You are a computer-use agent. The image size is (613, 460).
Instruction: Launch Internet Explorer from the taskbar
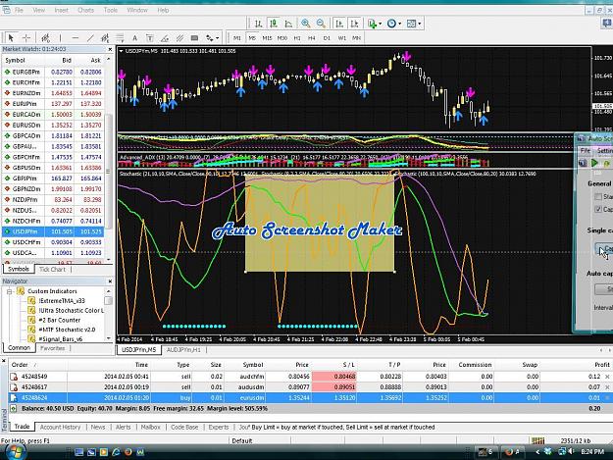point(116,452)
